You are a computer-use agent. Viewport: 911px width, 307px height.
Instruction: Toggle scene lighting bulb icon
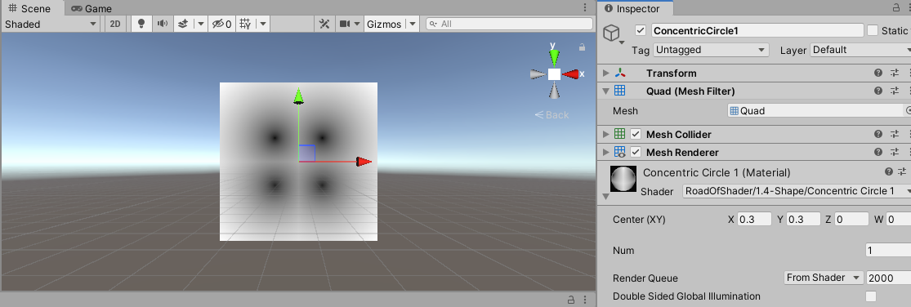click(x=142, y=24)
